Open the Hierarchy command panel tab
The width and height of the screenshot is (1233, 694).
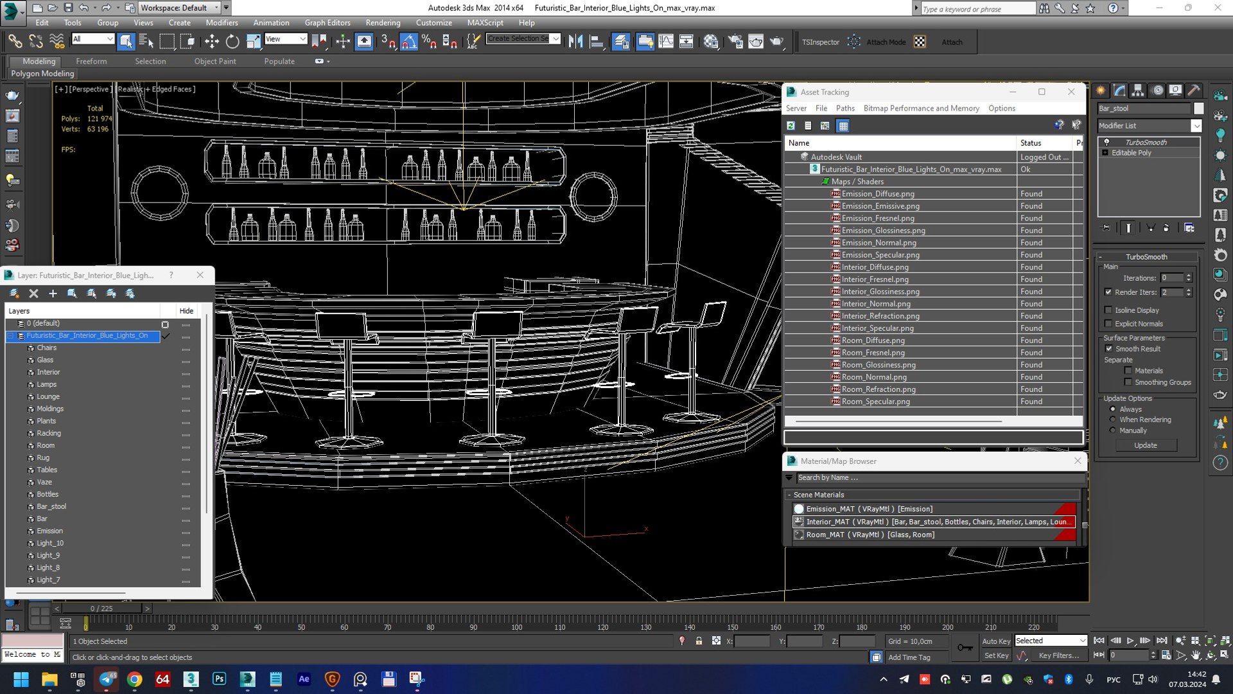tap(1138, 91)
